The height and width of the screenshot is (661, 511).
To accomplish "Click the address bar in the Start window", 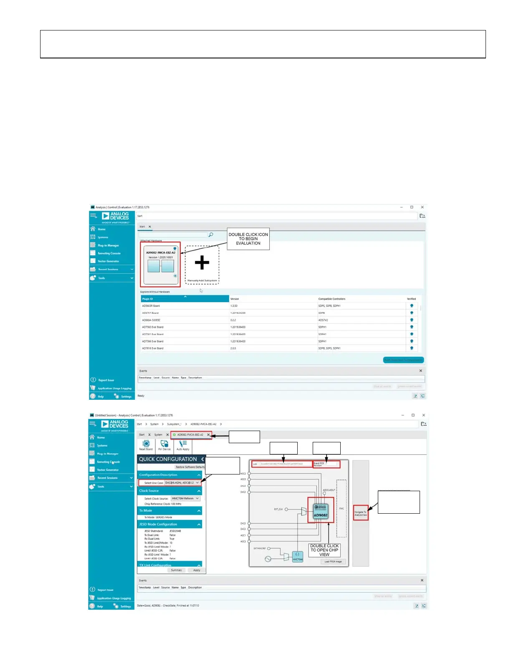I will [277, 216].
